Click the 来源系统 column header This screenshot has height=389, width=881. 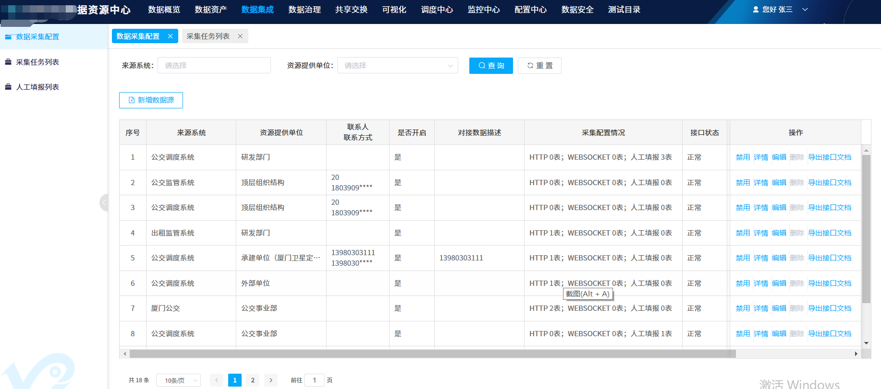point(191,132)
